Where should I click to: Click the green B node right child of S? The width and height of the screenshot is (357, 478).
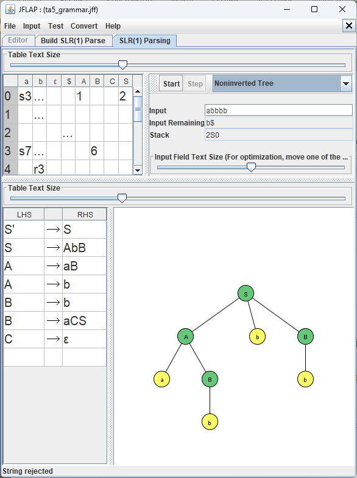(305, 337)
